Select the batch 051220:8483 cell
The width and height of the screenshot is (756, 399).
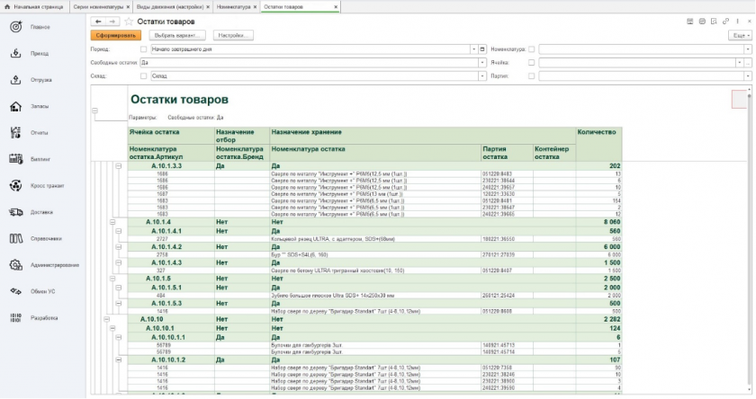[507, 173]
